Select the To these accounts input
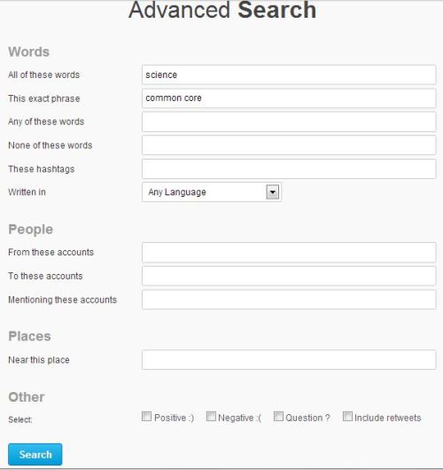 [289, 276]
